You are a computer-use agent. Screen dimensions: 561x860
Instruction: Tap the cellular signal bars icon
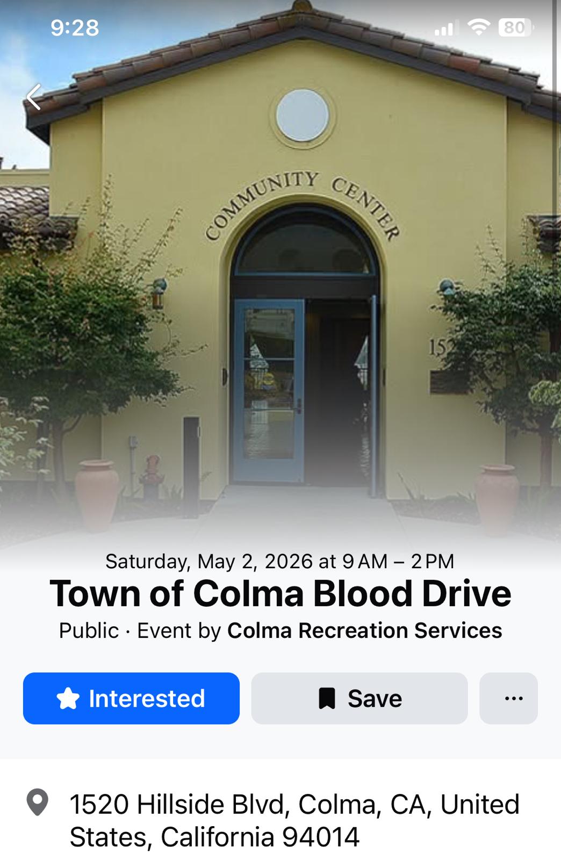(445, 27)
